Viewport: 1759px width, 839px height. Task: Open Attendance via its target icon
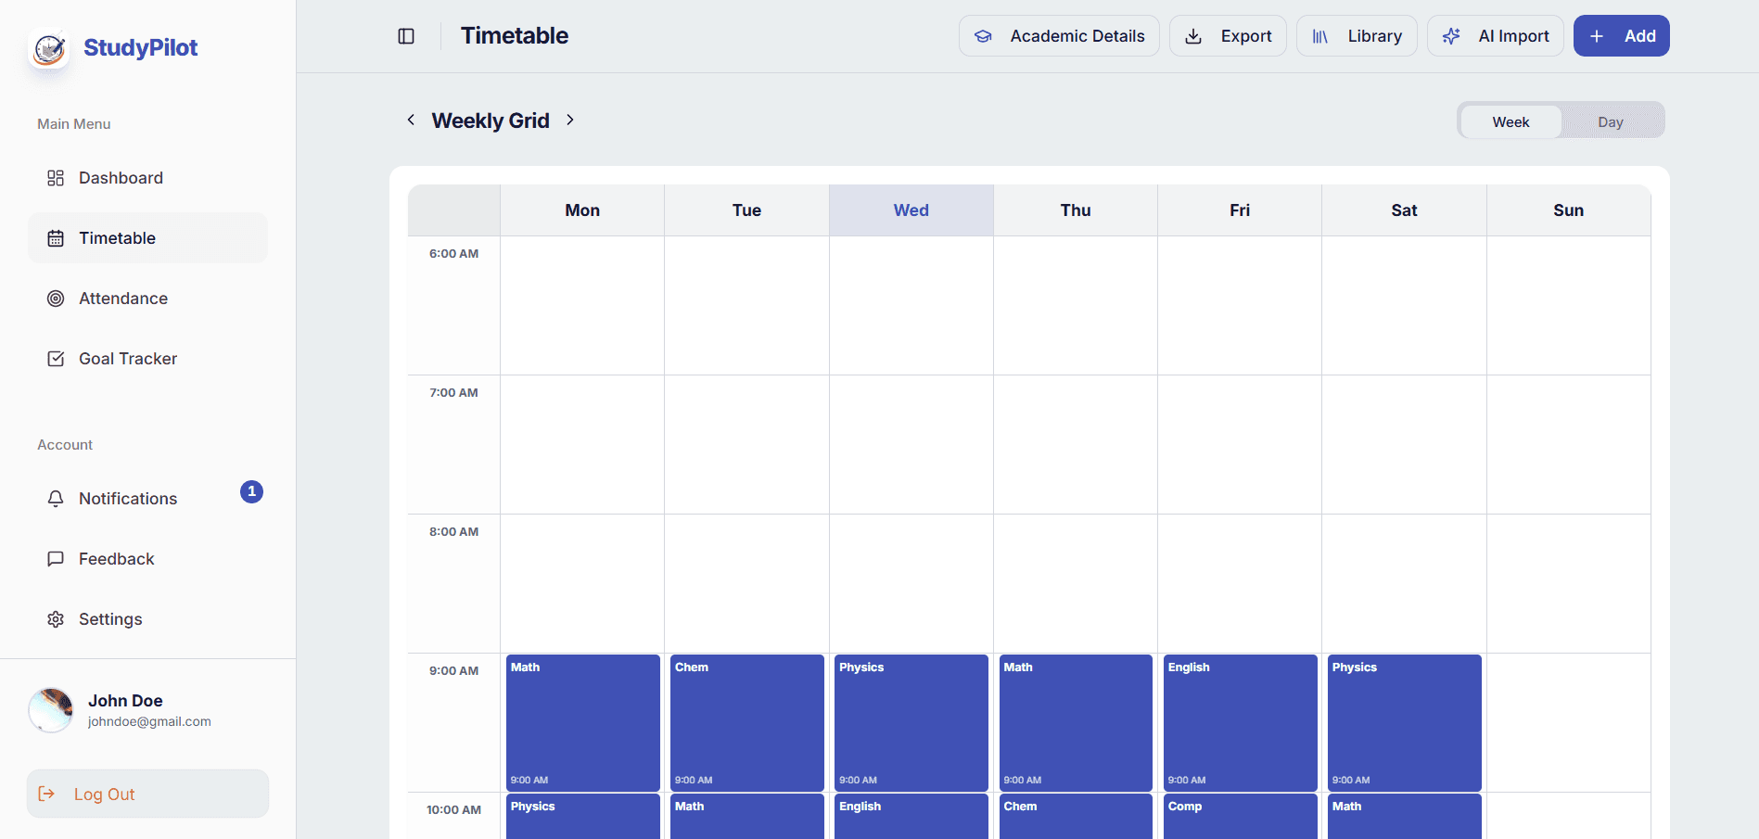pos(56,298)
